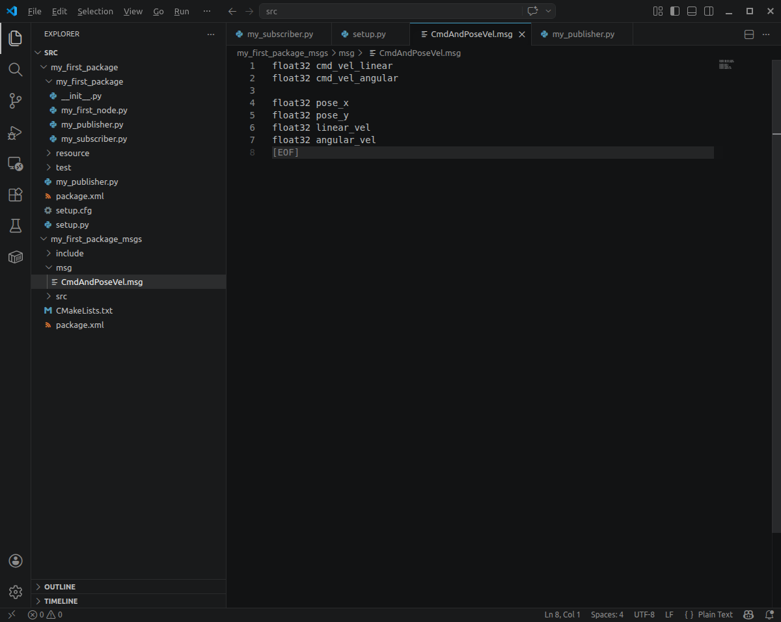This screenshot has height=622, width=781.
Task: Open setup.cfg in explorer
Action: pos(74,210)
